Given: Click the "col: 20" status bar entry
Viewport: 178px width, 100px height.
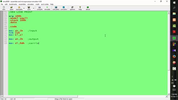Looking at the screenshot, I should [13, 99].
